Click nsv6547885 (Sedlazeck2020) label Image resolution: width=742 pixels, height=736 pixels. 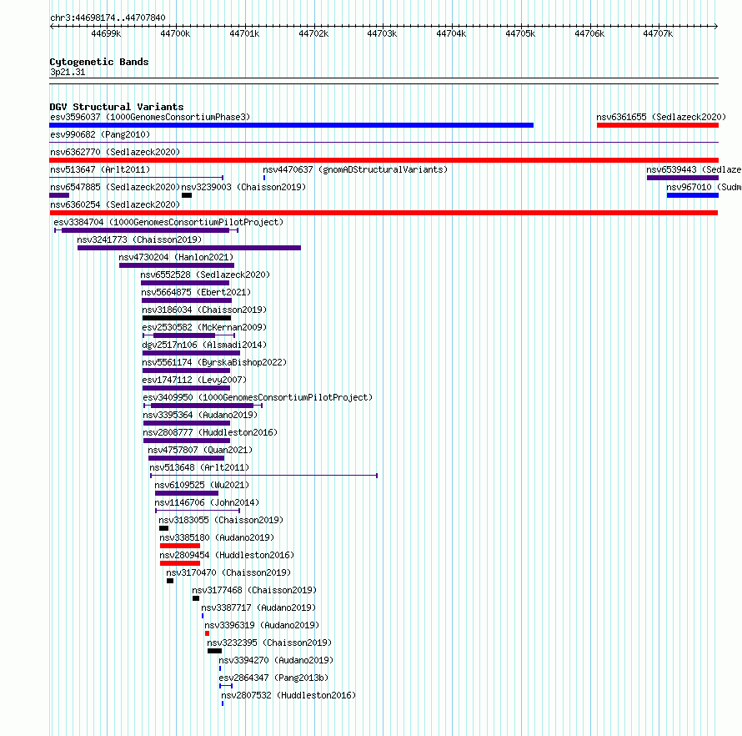pos(115,187)
